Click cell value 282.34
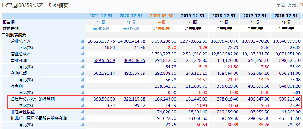The width and height of the screenshot is (303, 129). [x=294, y=125]
